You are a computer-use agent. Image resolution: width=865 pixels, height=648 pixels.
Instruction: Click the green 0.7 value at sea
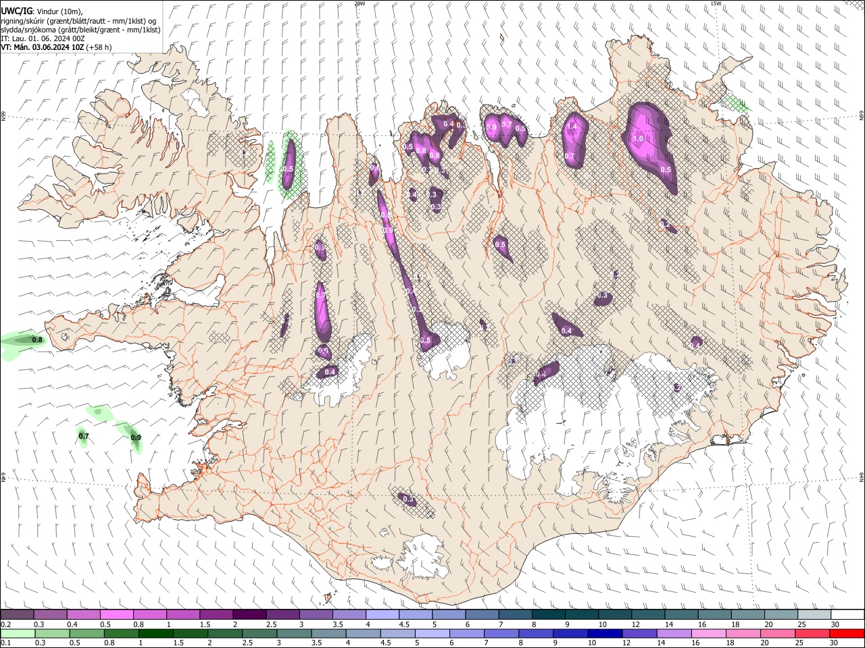pyautogui.click(x=84, y=436)
